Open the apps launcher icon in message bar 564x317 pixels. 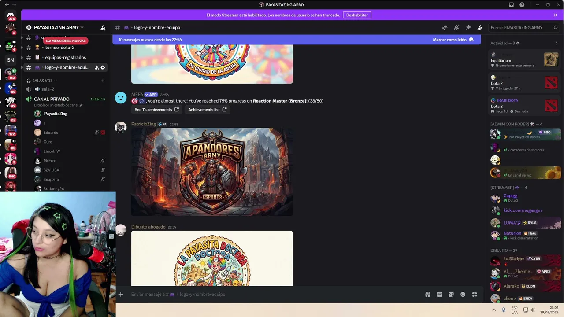(475, 295)
